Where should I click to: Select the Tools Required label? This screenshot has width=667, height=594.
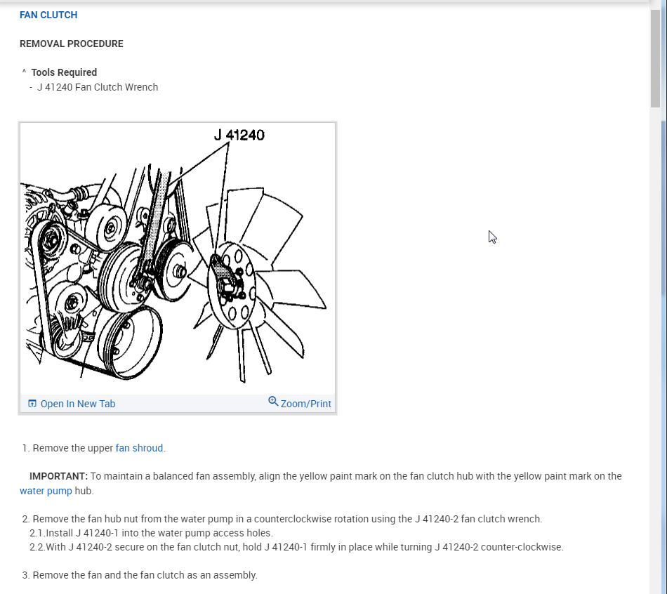64,72
